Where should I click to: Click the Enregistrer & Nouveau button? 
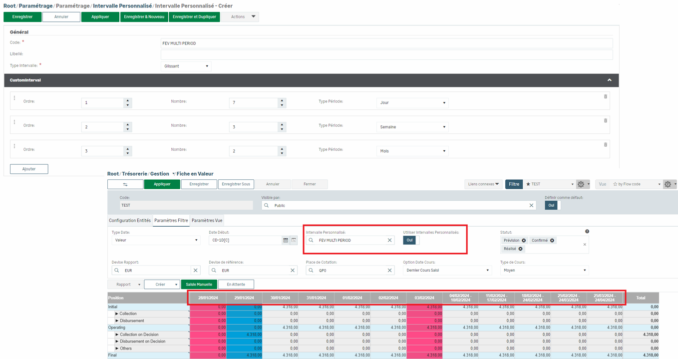[144, 17]
